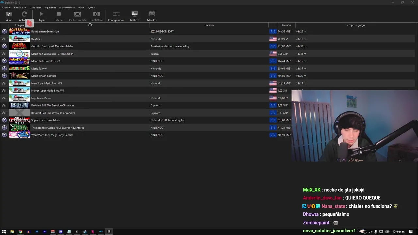Select WarioWare, Inc.: Mega Party Game$! title

52,135
